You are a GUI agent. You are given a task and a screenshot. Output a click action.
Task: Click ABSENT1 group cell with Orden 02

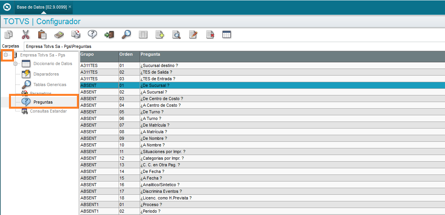point(99,211)
